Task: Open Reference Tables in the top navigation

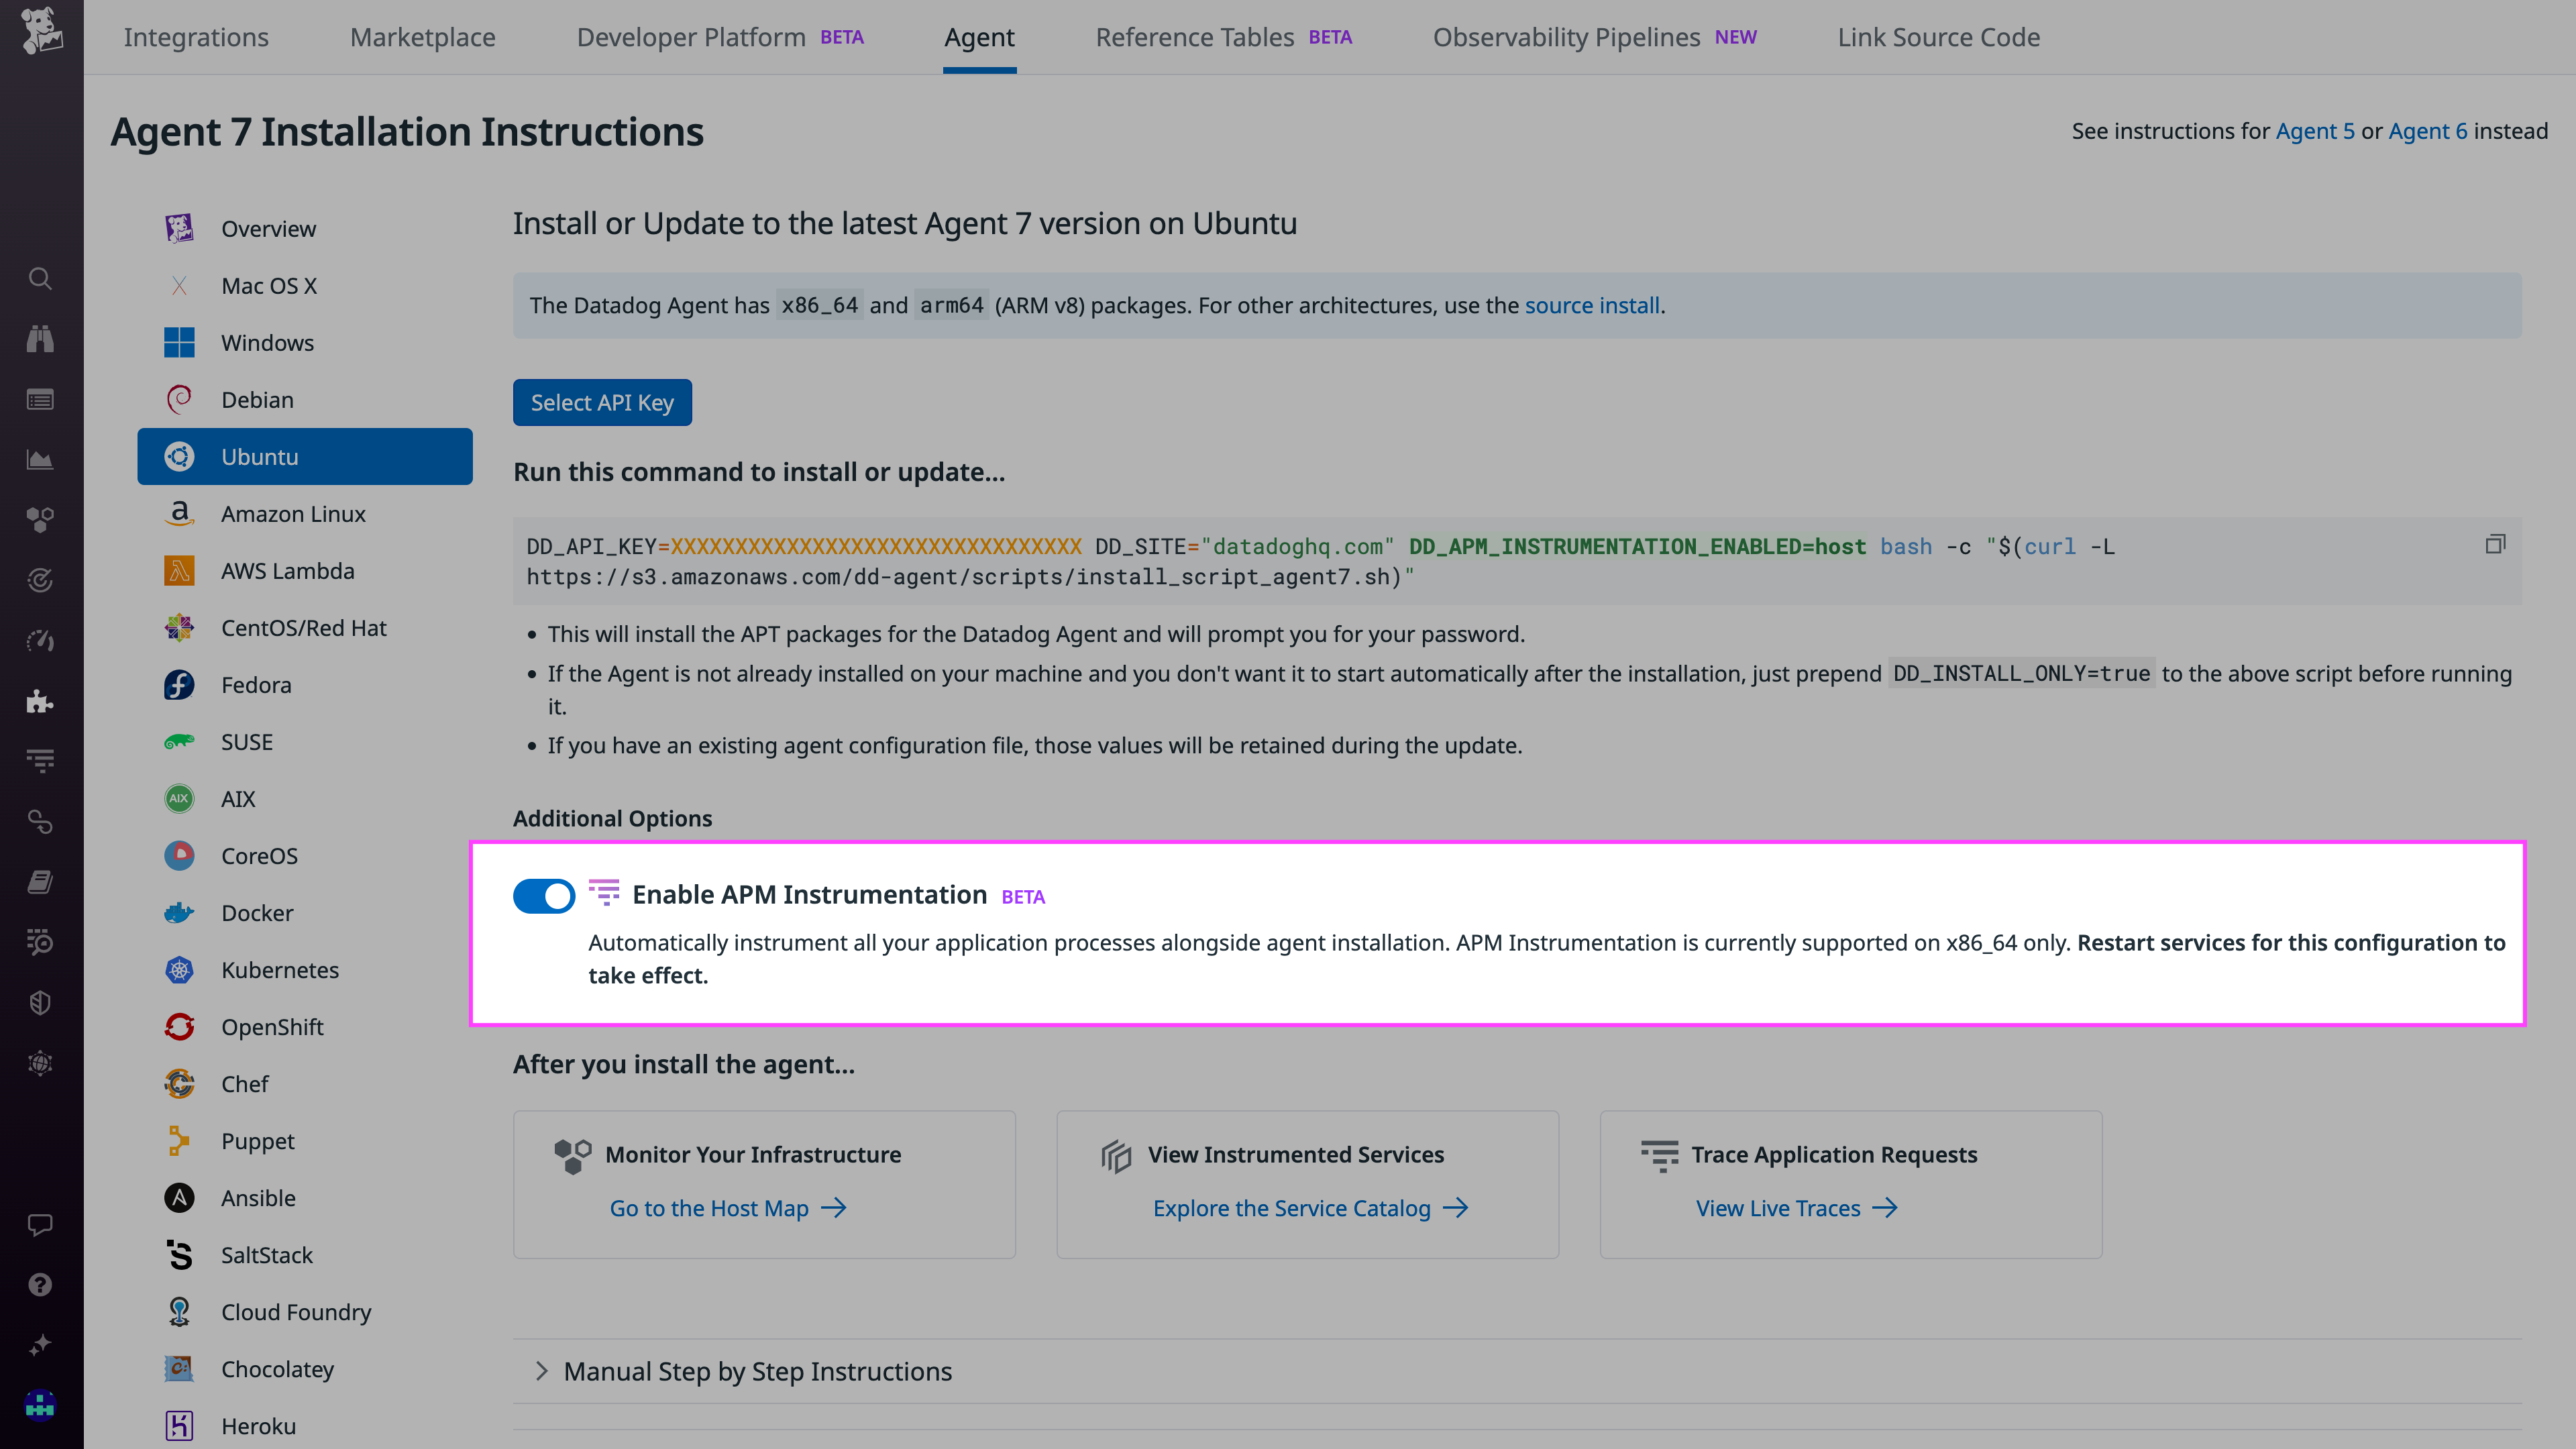Action: pyautogui.click(x=1194, y=37)
